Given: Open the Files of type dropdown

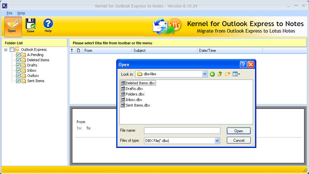Looking at the screenshot, I should pos(217,140).
